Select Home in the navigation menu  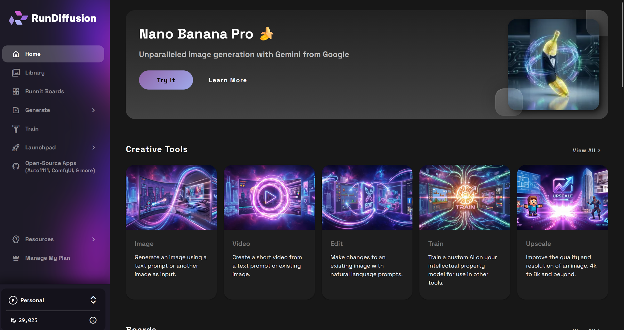point(33,54)
